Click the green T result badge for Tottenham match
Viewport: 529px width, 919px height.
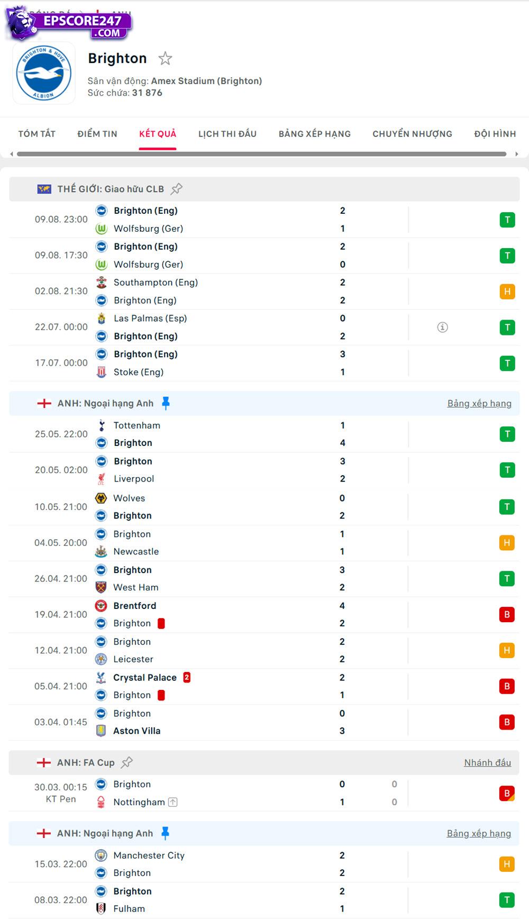(x=507, y=434)
